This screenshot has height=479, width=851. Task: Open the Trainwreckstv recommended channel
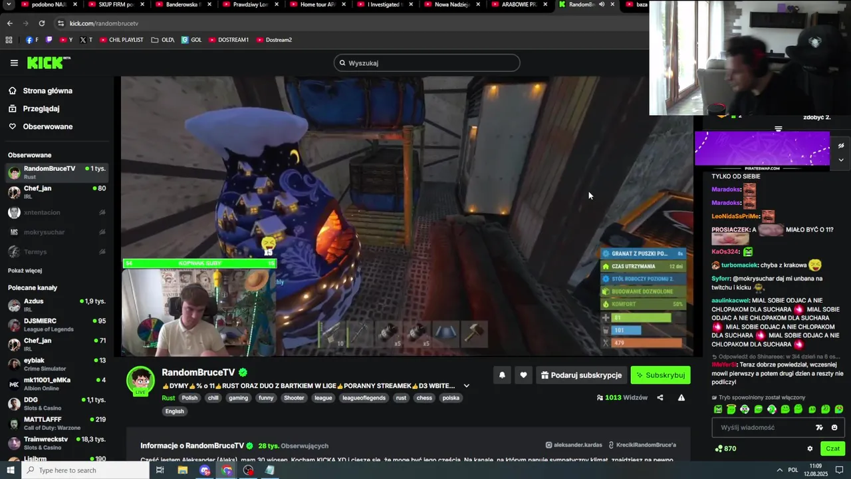click(x=57, y=443)
